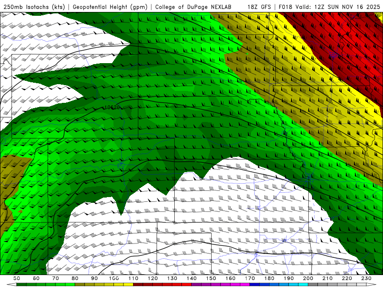
Task: Click the 100 label on the color scale
Action: point(114,278)
